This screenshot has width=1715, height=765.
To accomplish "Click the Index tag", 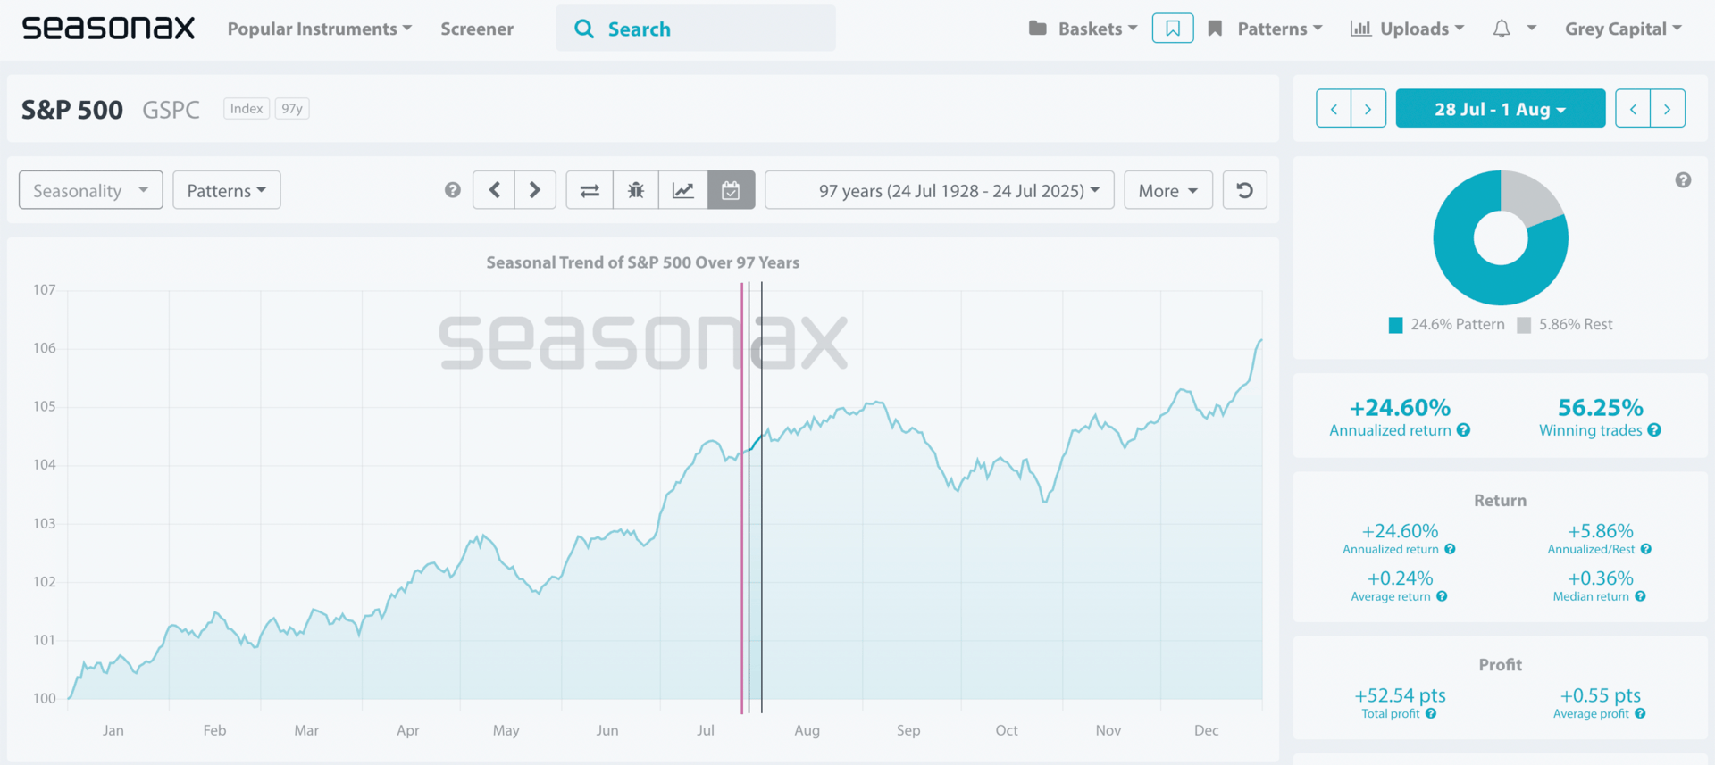I will 246,109.
